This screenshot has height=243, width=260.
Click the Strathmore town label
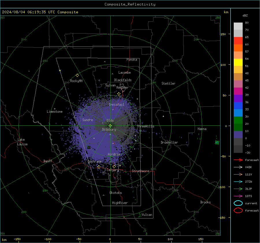click(140, 171)
